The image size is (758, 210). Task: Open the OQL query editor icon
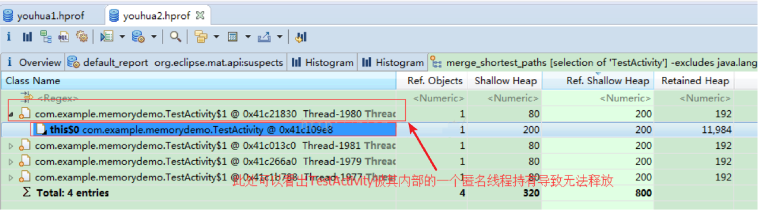tap(64, 37)
